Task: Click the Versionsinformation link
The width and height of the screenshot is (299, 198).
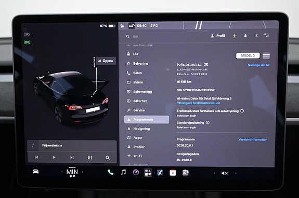Action: tap(253, 139)
